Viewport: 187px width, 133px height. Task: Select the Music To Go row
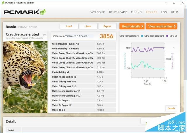click(83, 110)
